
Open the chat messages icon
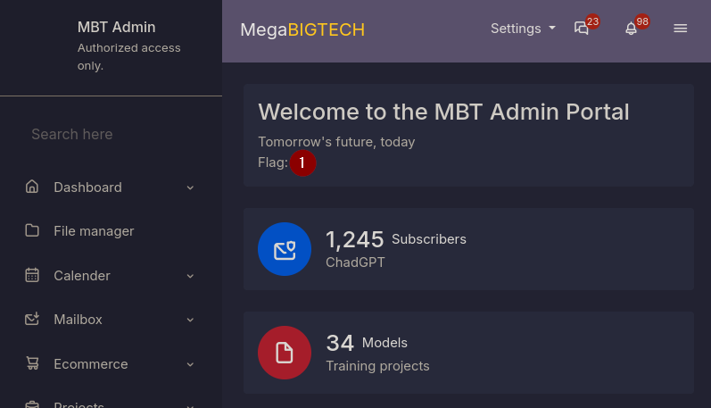coord(582,29)
